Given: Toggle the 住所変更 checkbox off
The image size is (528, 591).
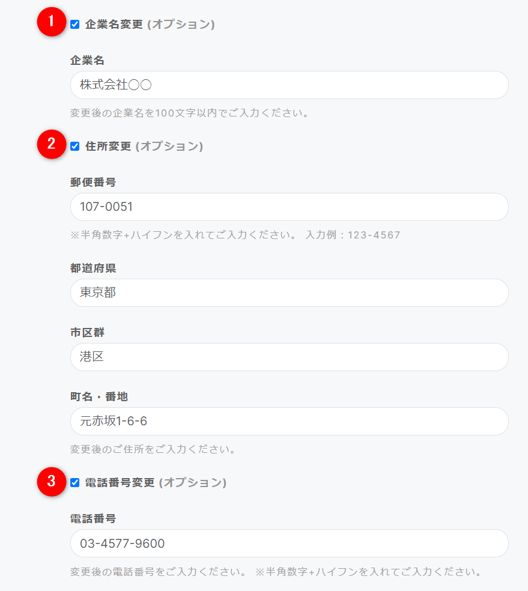Looking at the screenshot, I should click(75, 146).
